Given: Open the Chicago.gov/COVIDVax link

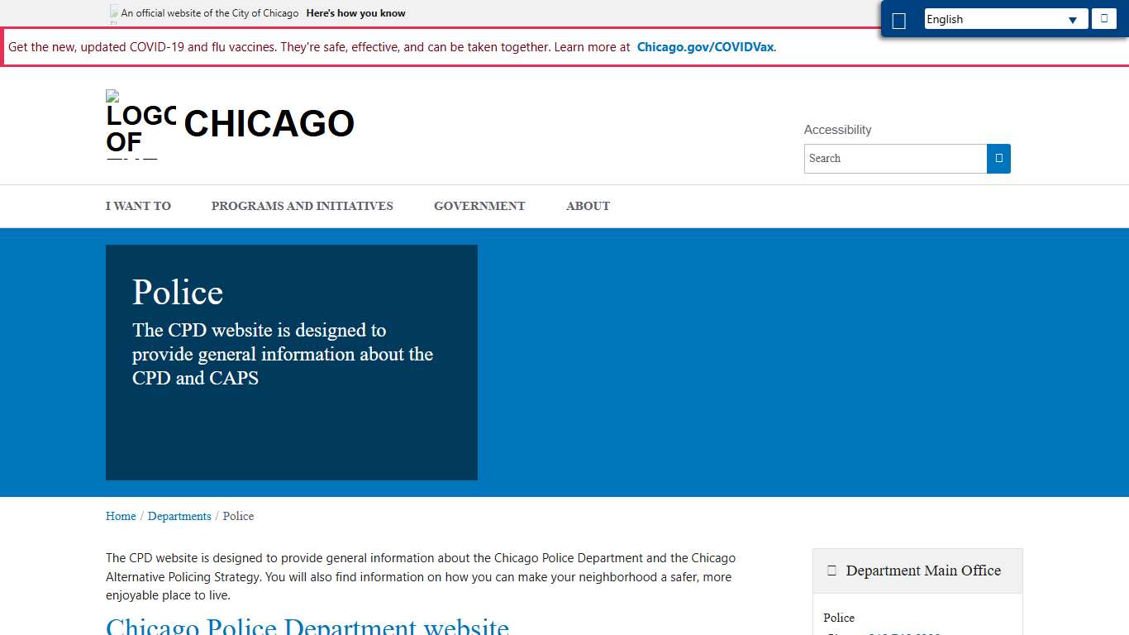Looking at the screenshot, I should (x=704, y=47).
